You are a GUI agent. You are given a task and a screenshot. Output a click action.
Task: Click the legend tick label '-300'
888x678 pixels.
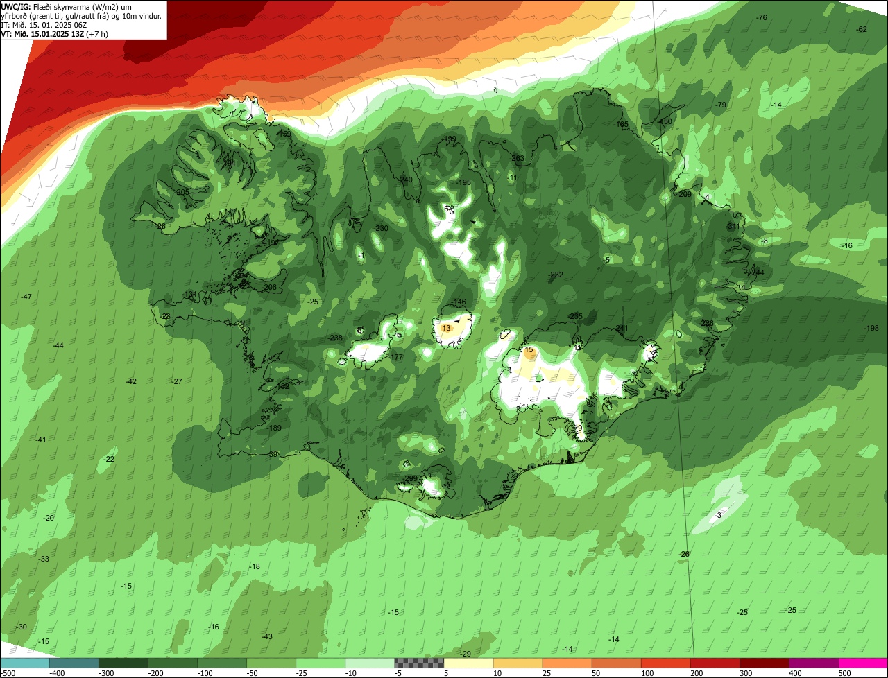[x=106, y=673]
